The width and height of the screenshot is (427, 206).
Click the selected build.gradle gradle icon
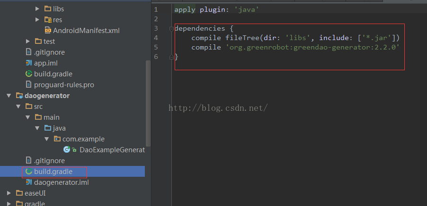(x=28, y=172)
